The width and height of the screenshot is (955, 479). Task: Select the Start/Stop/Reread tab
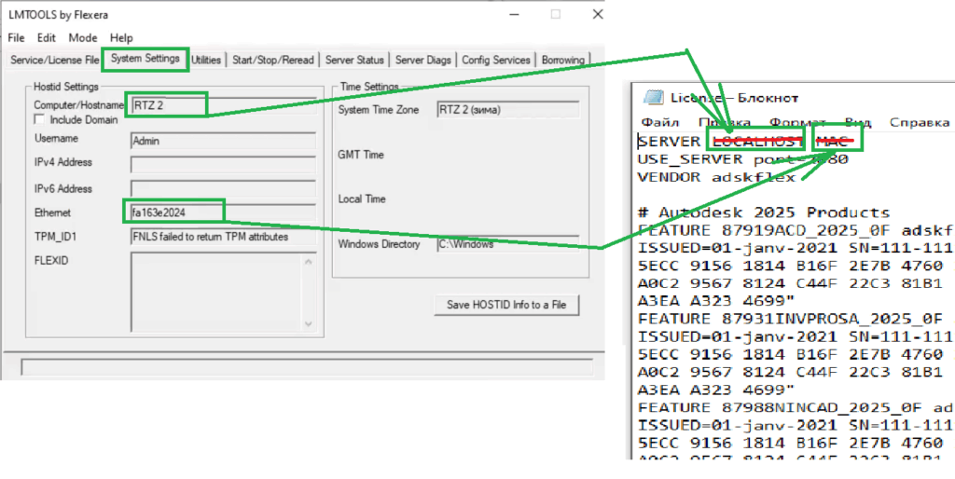click(x=272, y=60)
